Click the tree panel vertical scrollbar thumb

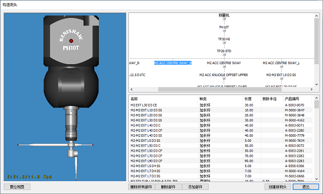coord(317,41)
